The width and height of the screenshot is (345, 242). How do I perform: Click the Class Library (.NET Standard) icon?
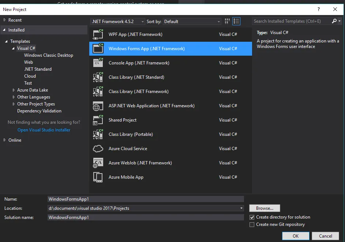(98, 77)
